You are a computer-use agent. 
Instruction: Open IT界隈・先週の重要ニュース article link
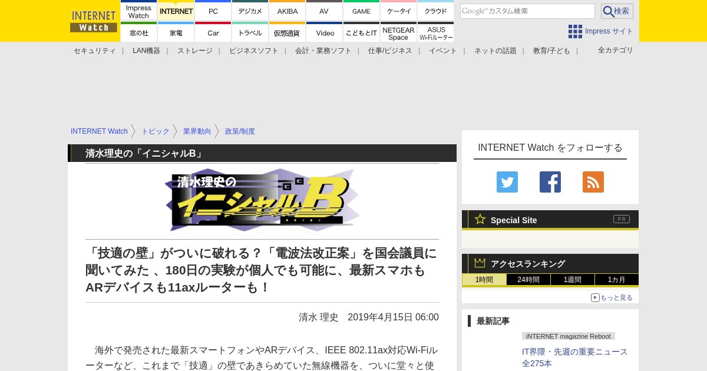pyautogui.click(x=575, y=357)
